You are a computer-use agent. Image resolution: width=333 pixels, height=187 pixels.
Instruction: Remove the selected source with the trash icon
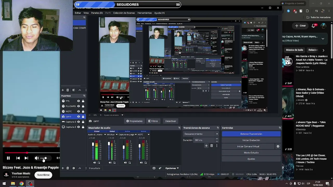click(68, 168)
